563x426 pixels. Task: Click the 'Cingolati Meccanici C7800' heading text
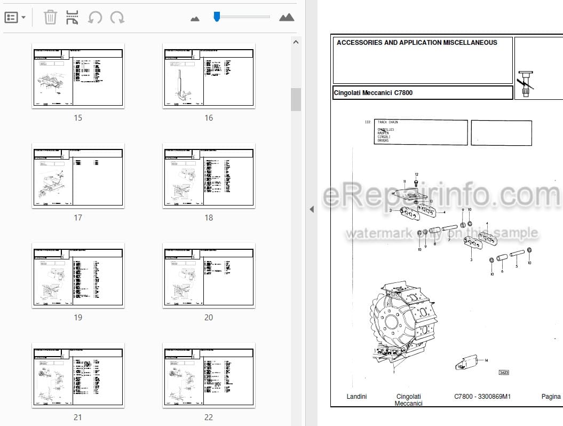tap(373, 93)
